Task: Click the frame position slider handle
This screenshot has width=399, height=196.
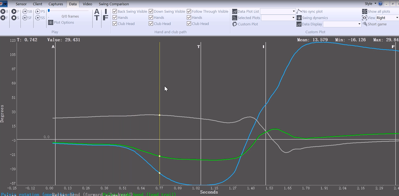Action: click(49, 11)
